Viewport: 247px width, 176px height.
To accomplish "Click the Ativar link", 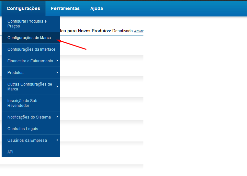I will click(139, 31).
